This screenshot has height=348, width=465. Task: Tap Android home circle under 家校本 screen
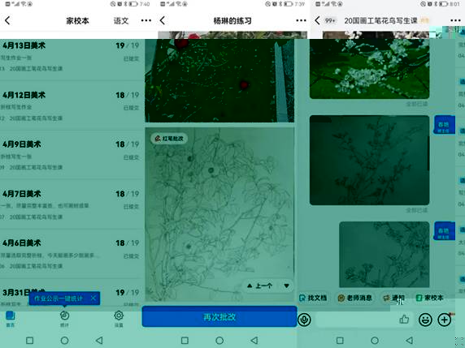(64, 341)
